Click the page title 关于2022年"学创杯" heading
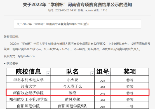Screen dimensions: 155x109 [x=77, y=5]
